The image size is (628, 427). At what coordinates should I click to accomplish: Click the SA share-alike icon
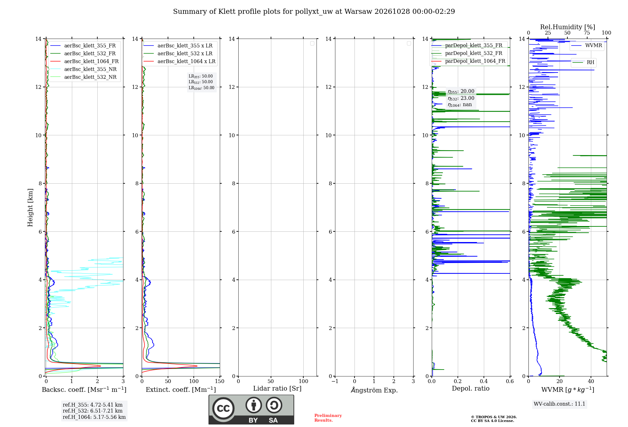tap(274, 405)
